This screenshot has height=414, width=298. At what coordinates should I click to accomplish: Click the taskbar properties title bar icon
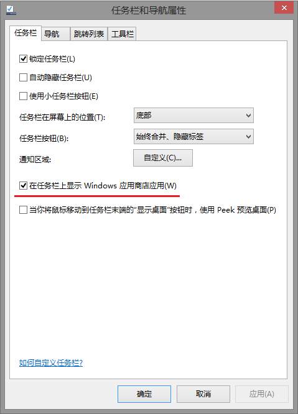tap(11, 10)
